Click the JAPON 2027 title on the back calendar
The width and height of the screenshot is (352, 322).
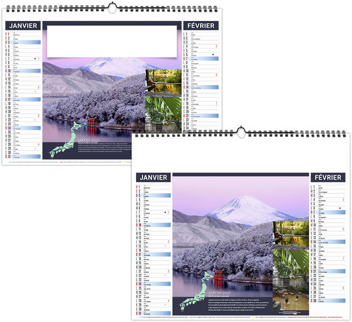(x=89, y=140)
